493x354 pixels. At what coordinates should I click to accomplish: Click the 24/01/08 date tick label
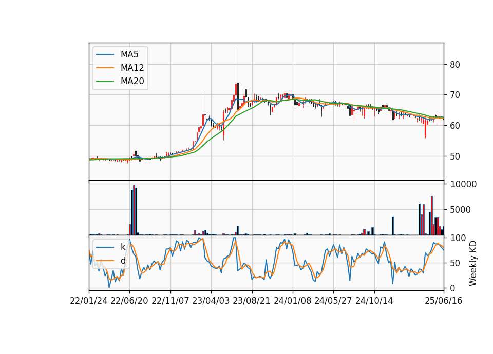(x=292, y=301)
